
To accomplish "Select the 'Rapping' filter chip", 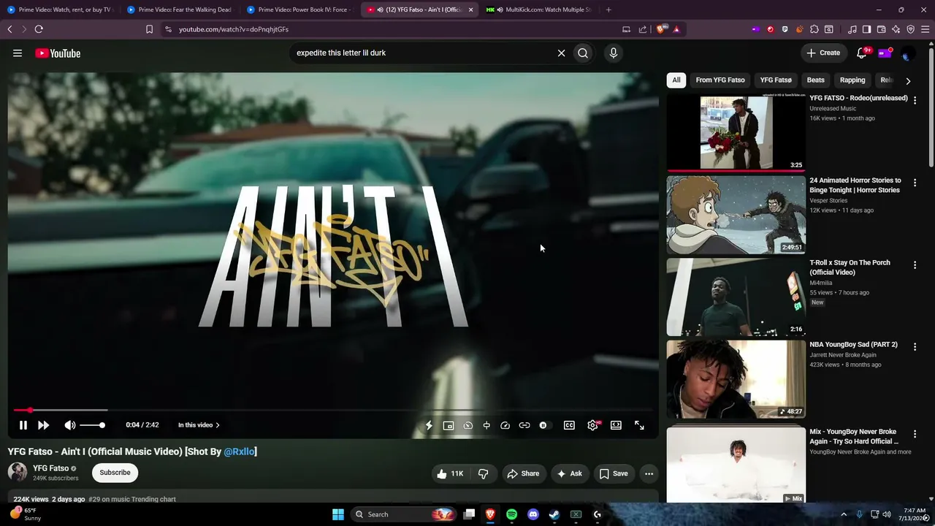I will (852, 80).
